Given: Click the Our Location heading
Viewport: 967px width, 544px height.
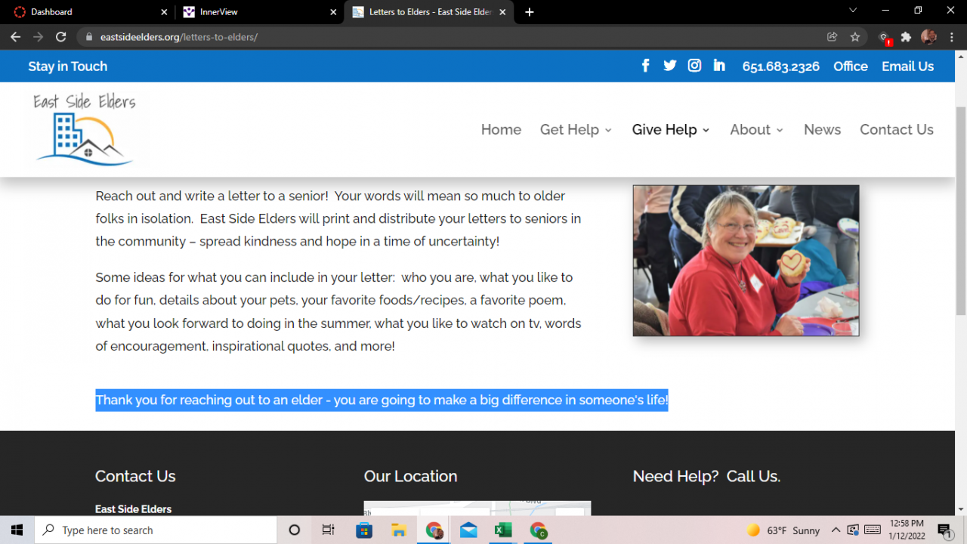Looking at the screenshot, I should click(x=410, y=476).
